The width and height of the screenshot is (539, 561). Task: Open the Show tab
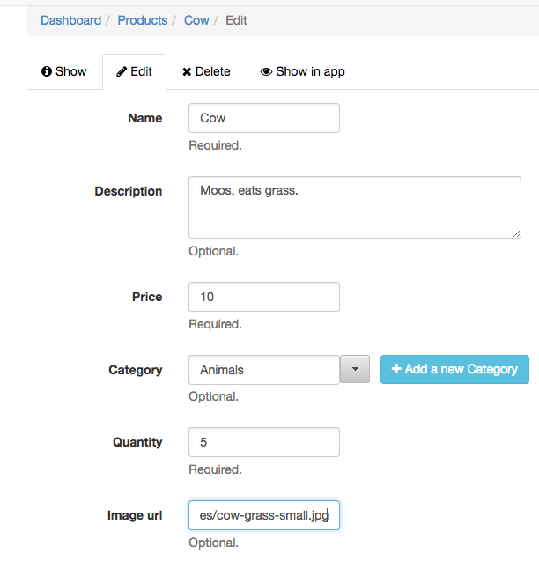(x=64, y=71)
